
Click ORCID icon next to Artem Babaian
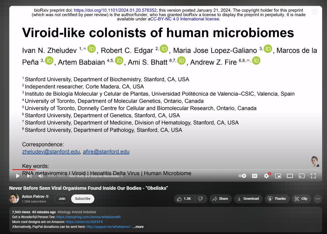(x=119, y=61)
